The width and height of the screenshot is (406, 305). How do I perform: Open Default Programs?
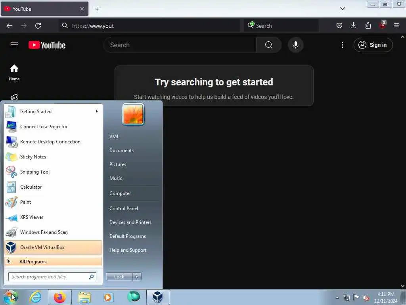128,236
